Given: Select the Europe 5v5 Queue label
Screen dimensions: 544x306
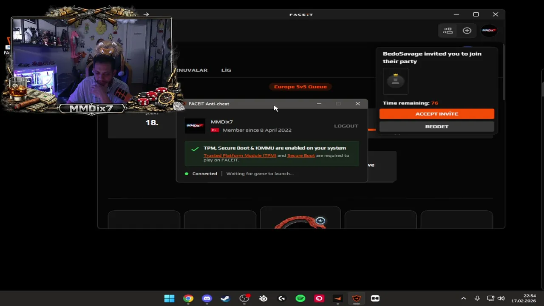Looking at the screenshot, I should click(x=300, y=87).
